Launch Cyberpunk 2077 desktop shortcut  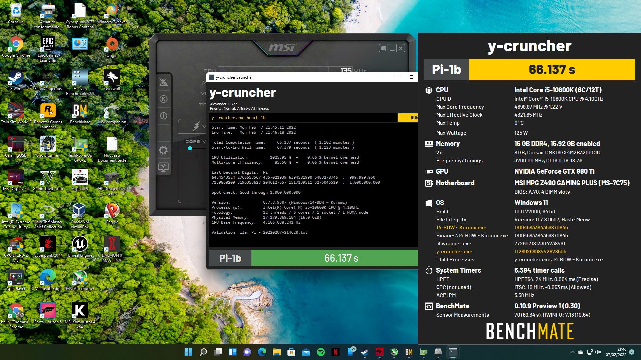[x=48, y=247]
